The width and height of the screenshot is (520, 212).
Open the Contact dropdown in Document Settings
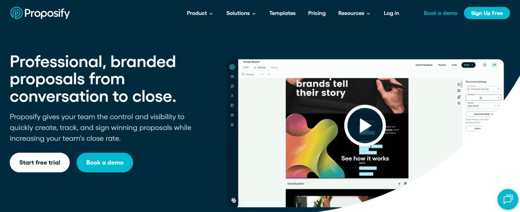[x=483, y=97]
